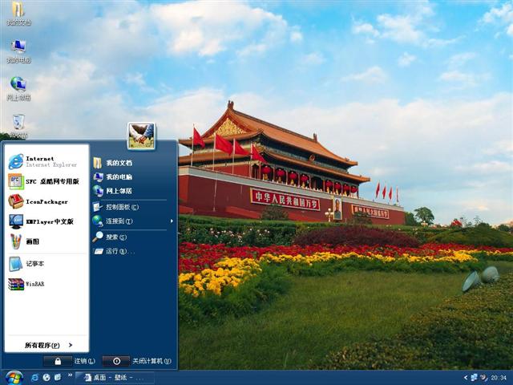
Task: Open the 我的文档 desktop folder icon
Action: [18, 13]
